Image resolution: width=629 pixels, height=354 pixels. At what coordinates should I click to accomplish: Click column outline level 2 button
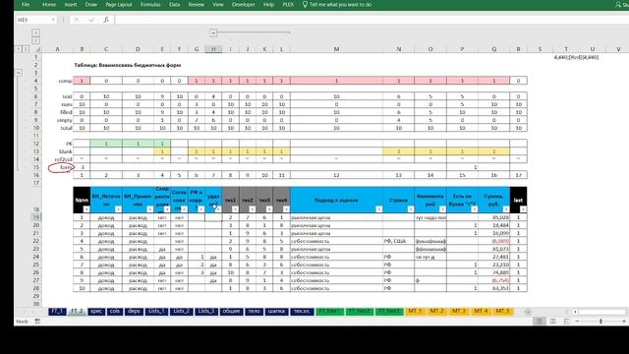pos(35,40)
